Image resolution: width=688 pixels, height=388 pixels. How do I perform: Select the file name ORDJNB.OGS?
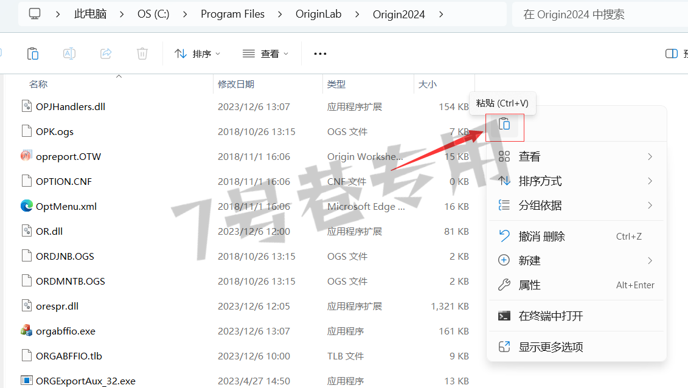point(65,256)
